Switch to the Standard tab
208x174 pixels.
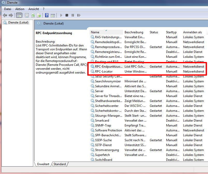point(60,164)
